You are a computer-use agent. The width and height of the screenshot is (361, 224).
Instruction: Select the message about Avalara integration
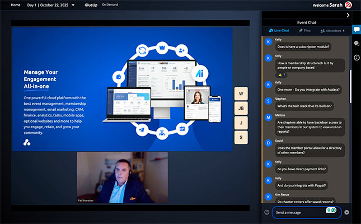[x=308, y=90]
